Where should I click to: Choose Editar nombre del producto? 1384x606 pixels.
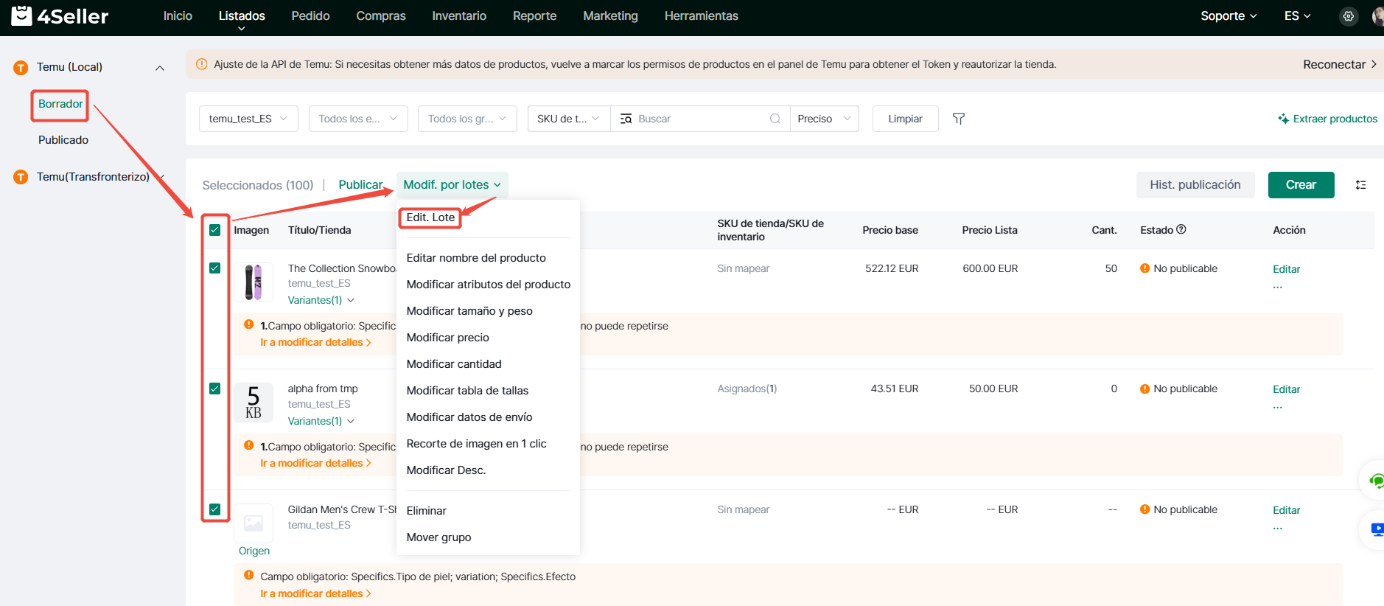(476, 258)
